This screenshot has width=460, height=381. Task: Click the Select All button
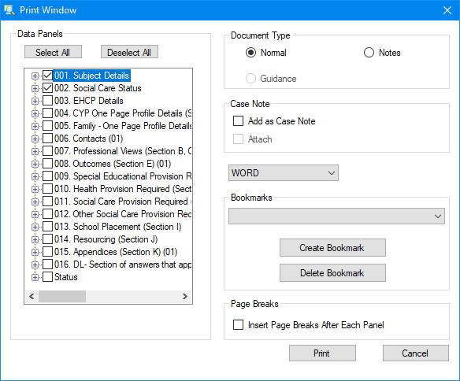click(x=53, y=52)
